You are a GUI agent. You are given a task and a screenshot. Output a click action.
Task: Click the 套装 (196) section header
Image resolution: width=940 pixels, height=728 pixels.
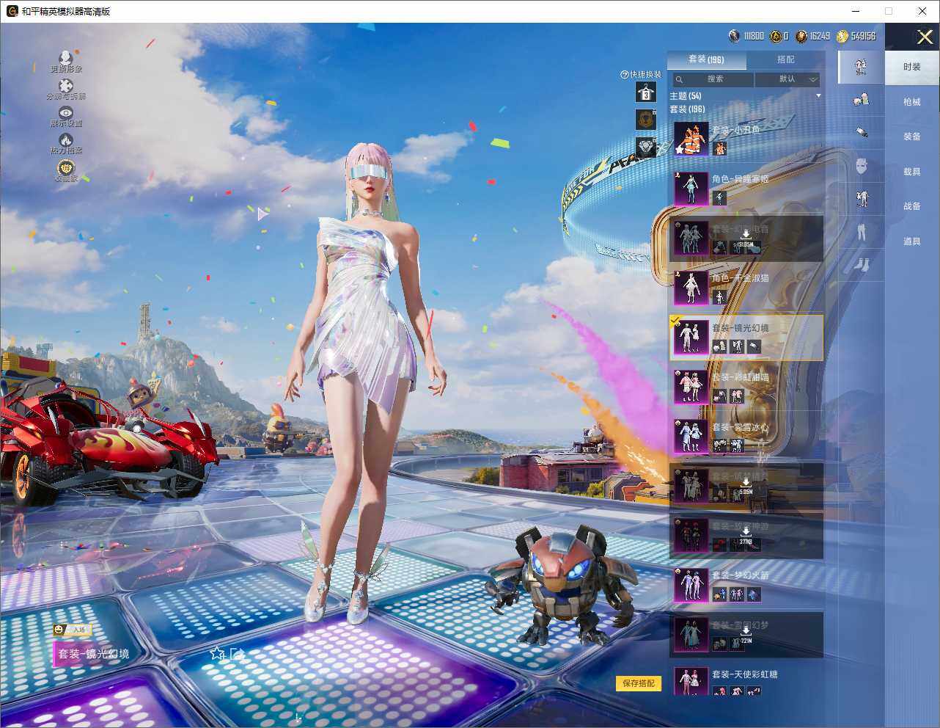pos(687,109)
